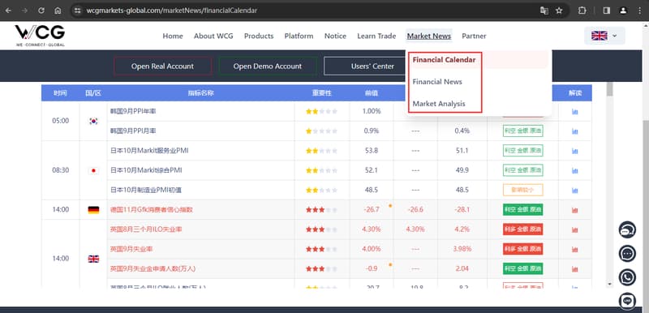
Task: Expand the UK flag language dropdown
Action: pyautogui.click(x=604, y=36)
